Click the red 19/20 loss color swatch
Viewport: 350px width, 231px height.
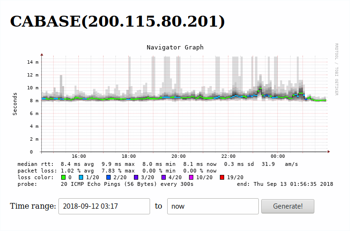(222, 177)
